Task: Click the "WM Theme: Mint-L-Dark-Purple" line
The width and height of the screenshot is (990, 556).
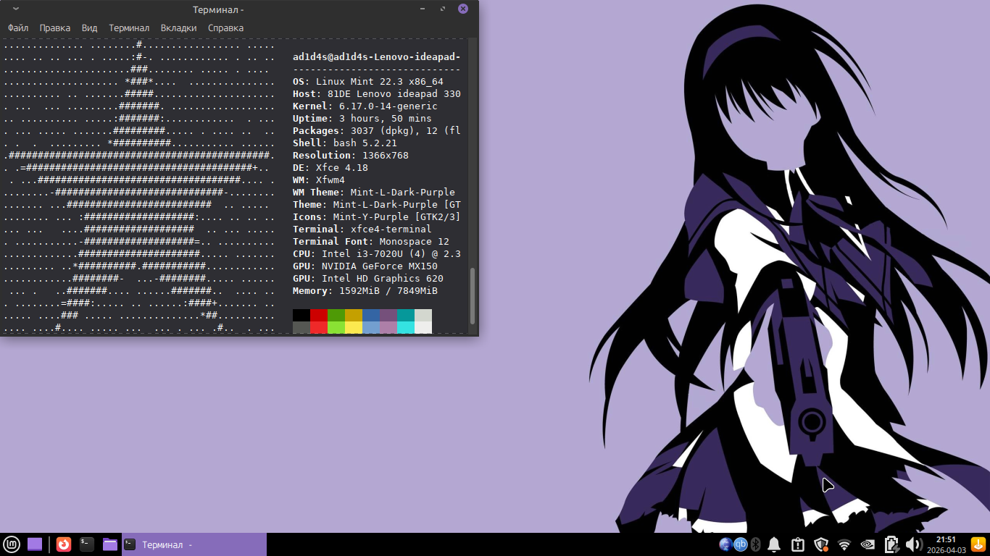Action: 374,193
